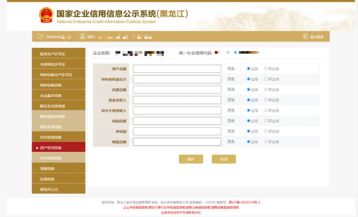Screen dimensions: 358x217
Task: Open the 业务咨询与技术支持联系方式 link
Action: pyautogui.click(x=181, y=212)
